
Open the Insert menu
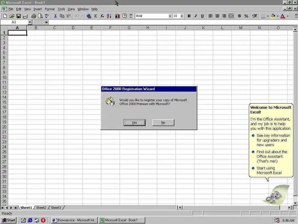tap(38, 9)
